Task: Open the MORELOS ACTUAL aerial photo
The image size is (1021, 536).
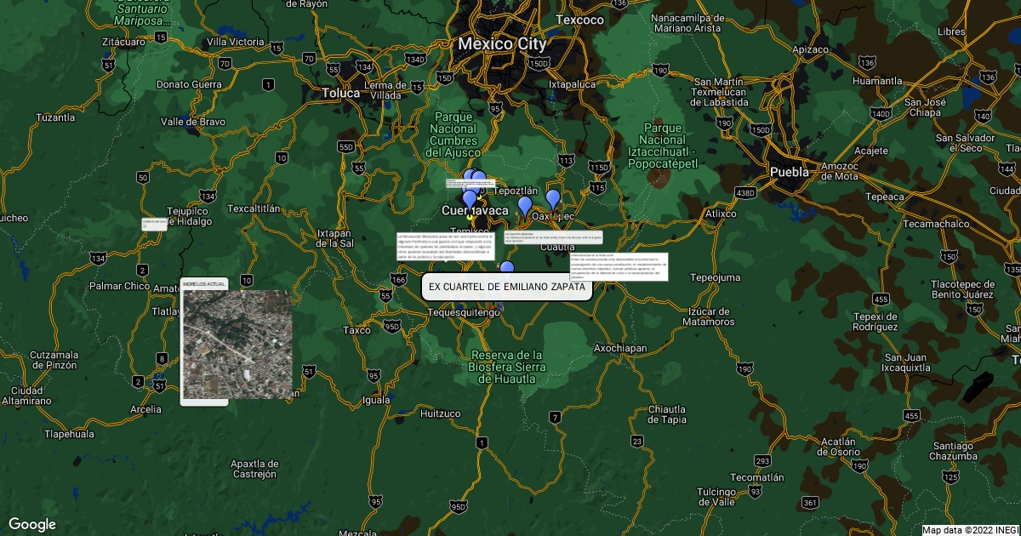Action: coord(237,344)
